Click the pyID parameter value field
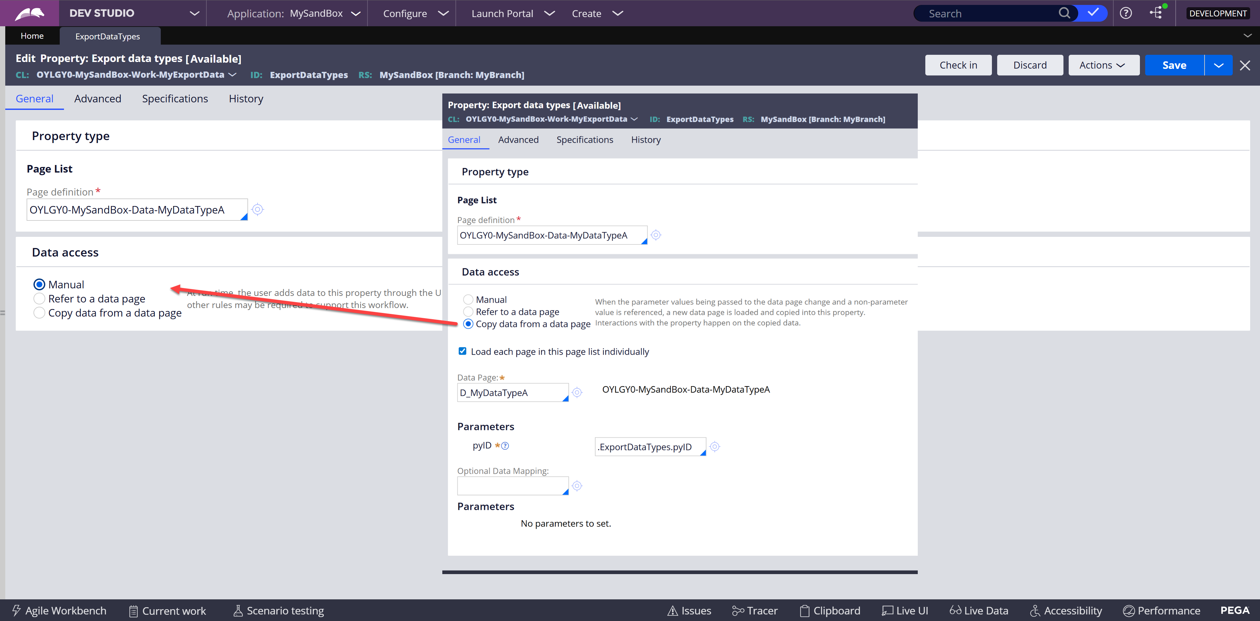1260x621 pixels. 650,447
